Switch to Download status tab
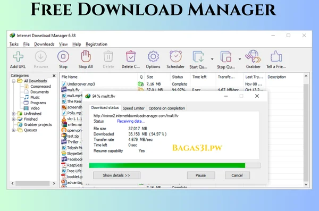 tap(105, 108)
